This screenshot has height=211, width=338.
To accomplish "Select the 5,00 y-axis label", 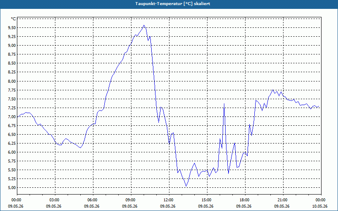I will click(x=12, y=188).
